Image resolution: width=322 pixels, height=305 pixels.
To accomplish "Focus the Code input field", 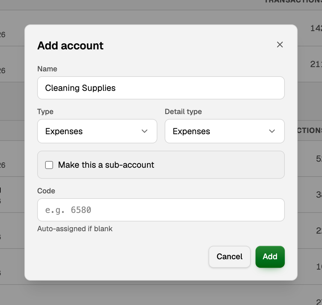I will 161,210.
